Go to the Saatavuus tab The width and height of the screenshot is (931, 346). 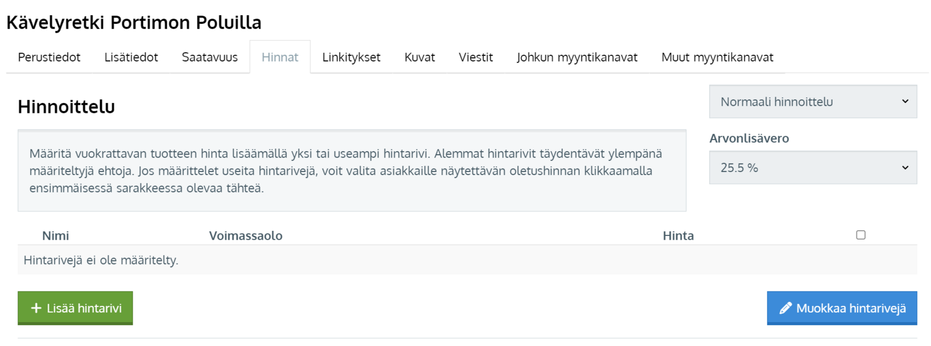tap(209, 57)
